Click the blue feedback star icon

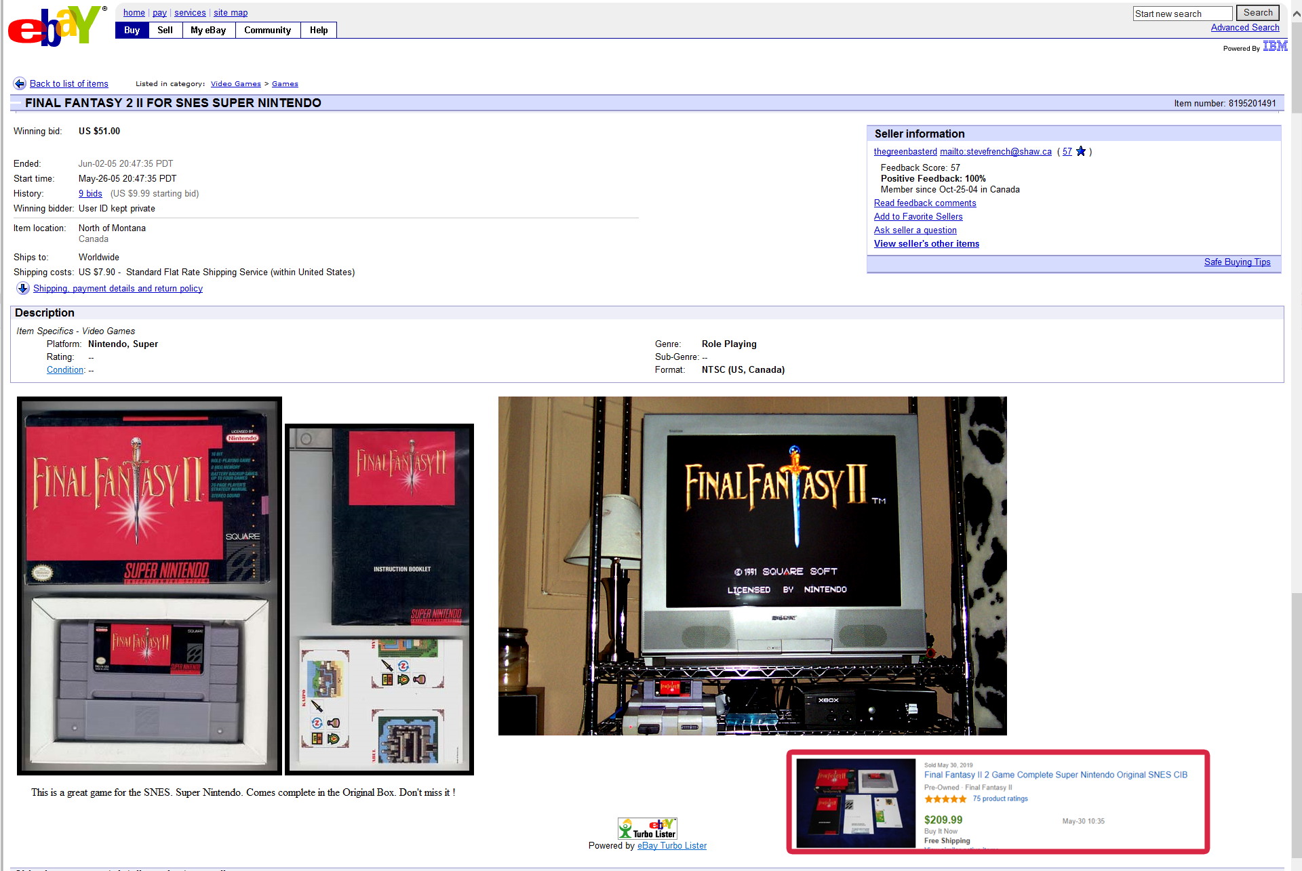click(1081, 151)
